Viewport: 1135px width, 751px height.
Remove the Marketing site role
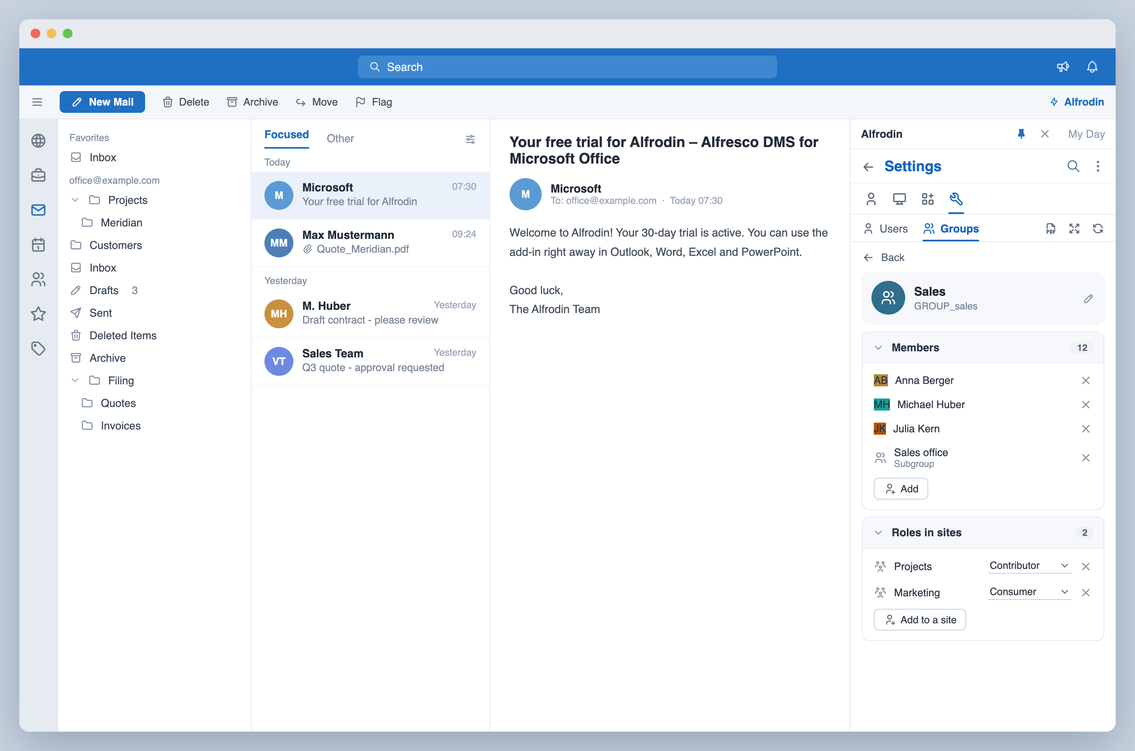click(1086, 593)
